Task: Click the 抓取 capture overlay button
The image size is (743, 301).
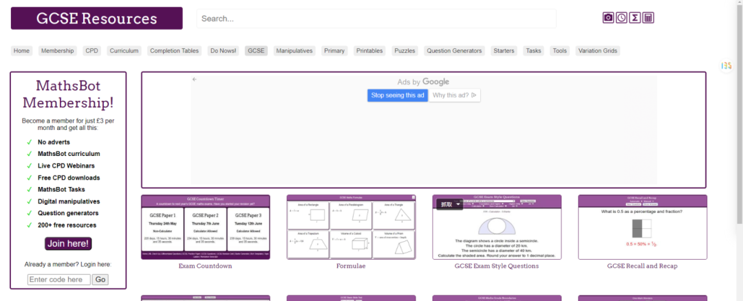Action: pos(446,205)
